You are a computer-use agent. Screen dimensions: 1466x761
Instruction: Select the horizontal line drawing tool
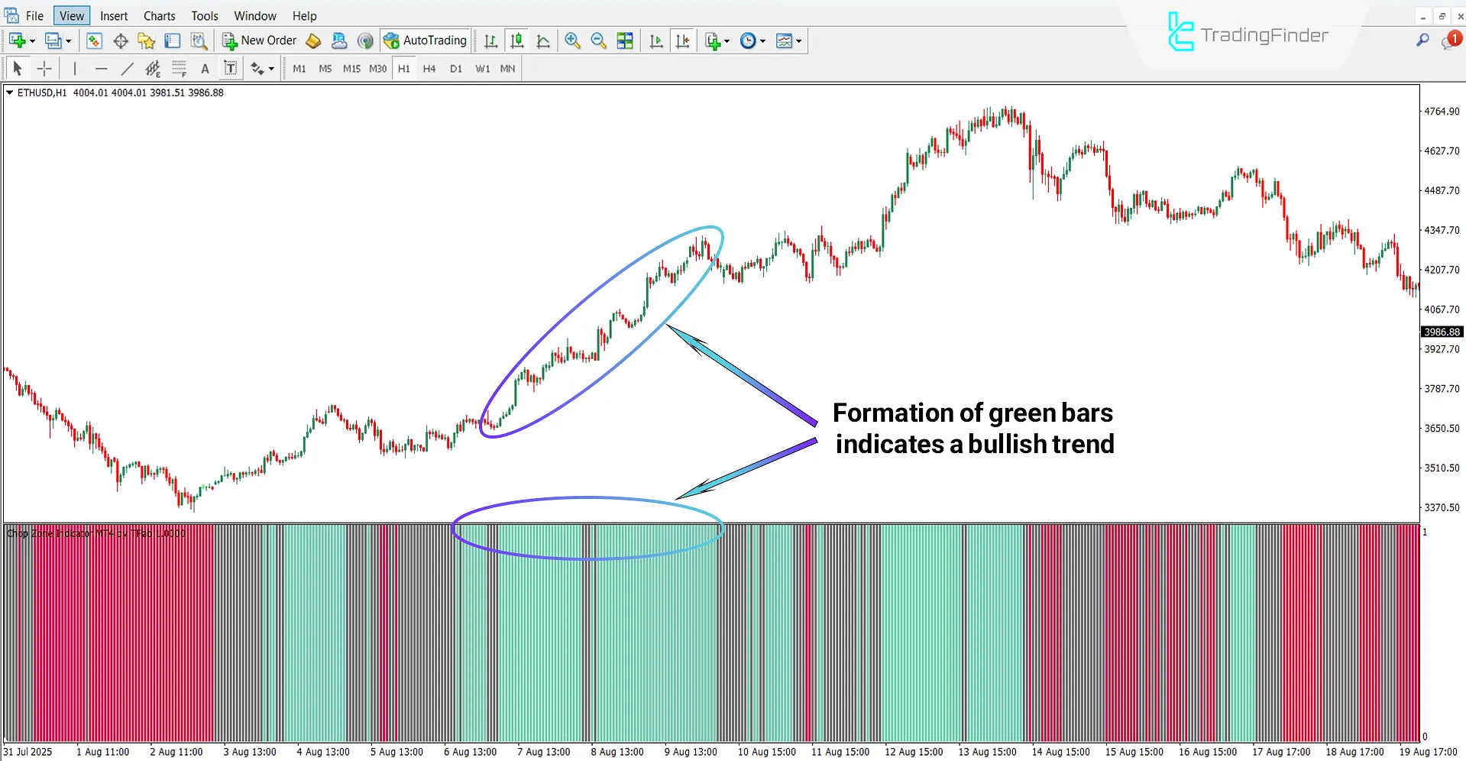tap(102, 68)
